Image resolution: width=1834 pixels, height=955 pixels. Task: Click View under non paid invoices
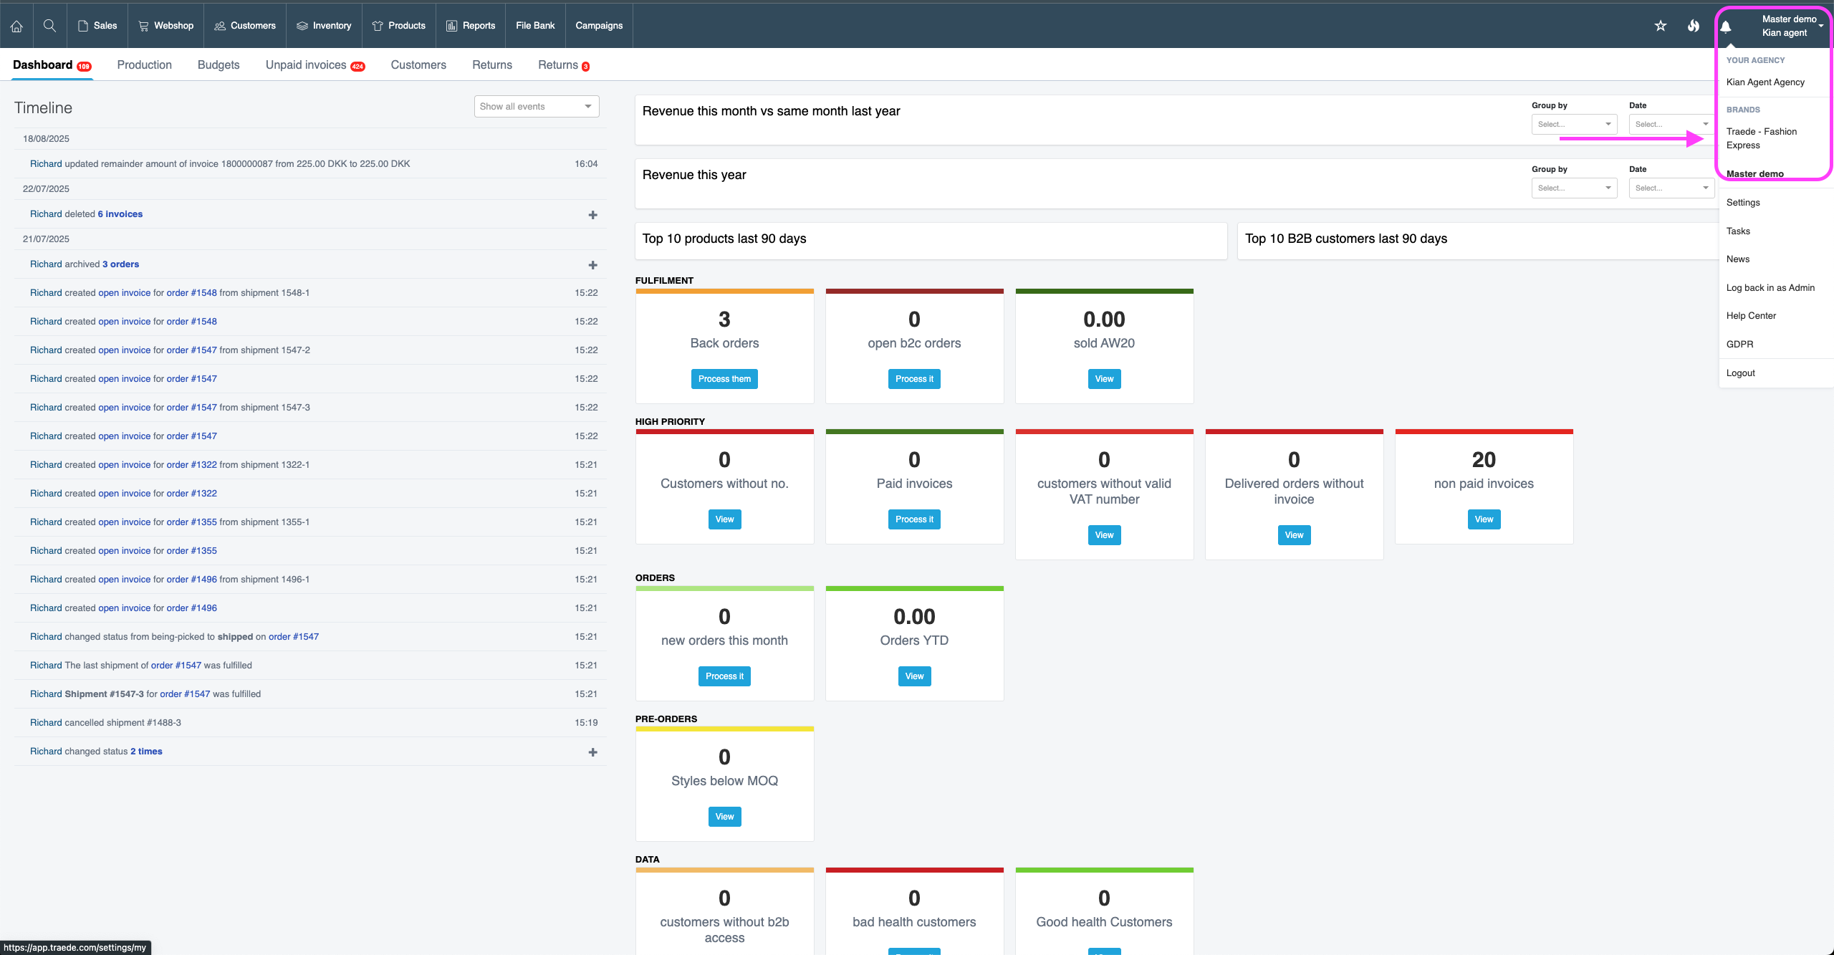(1484, 519)
